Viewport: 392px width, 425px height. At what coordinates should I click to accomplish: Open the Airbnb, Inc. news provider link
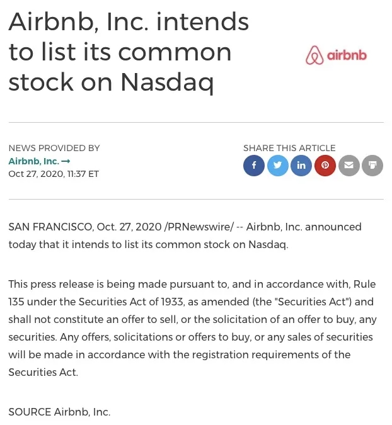34,161
